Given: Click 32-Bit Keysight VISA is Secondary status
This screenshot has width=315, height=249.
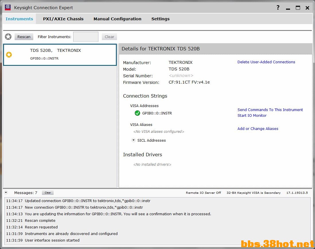Looking at the screenshot, I should 254,193.
